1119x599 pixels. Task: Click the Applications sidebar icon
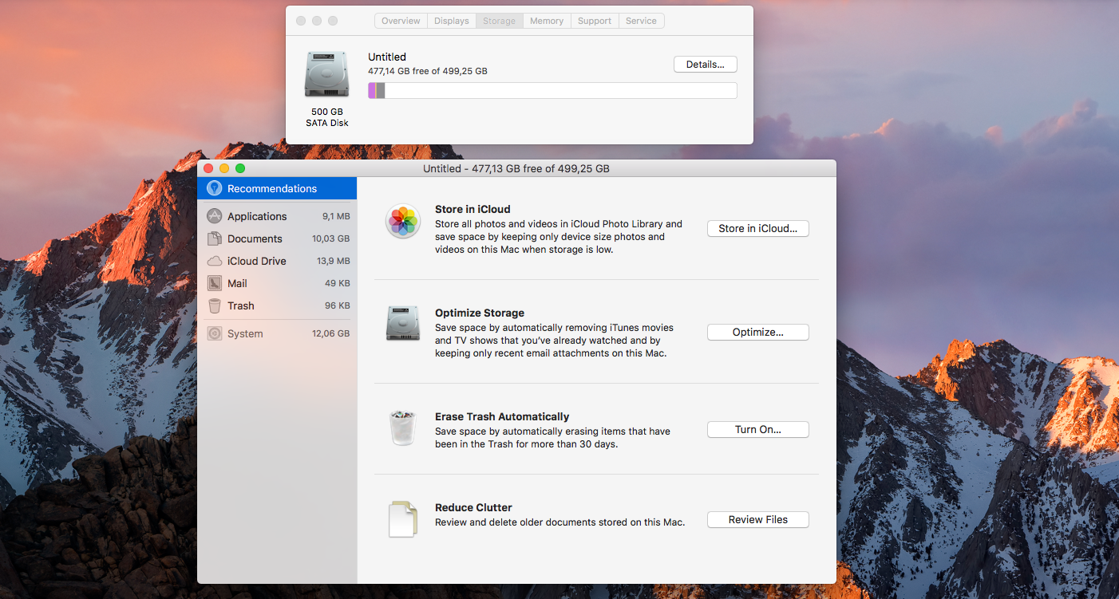click(x=214, y=216)
